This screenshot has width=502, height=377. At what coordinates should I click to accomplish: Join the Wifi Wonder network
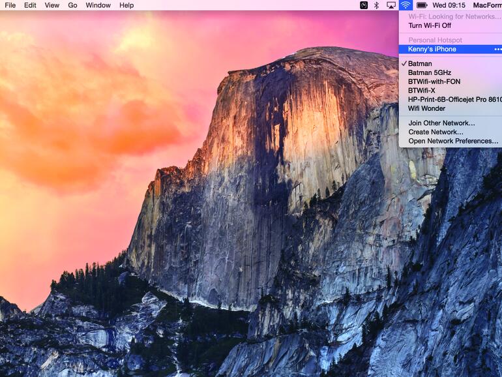pos(450,108)
